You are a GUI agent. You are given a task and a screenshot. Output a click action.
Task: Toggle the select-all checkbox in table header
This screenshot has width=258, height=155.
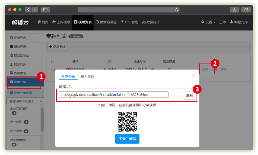pos(53,61)
